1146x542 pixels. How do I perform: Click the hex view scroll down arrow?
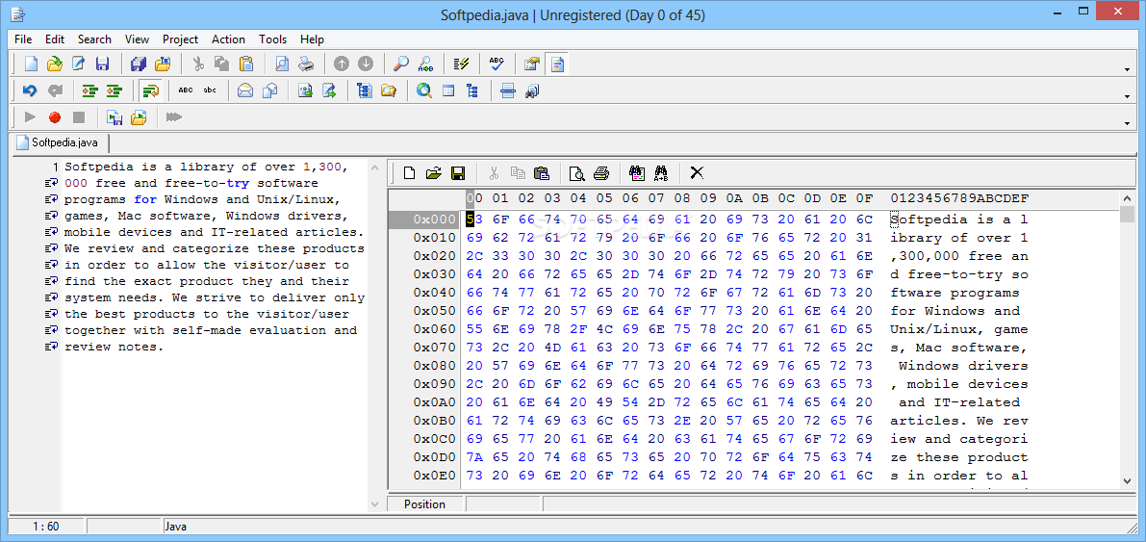coord(1127,481)
